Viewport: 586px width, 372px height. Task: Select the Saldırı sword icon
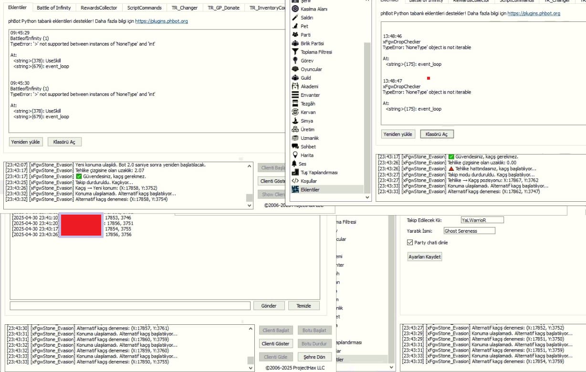295,18
